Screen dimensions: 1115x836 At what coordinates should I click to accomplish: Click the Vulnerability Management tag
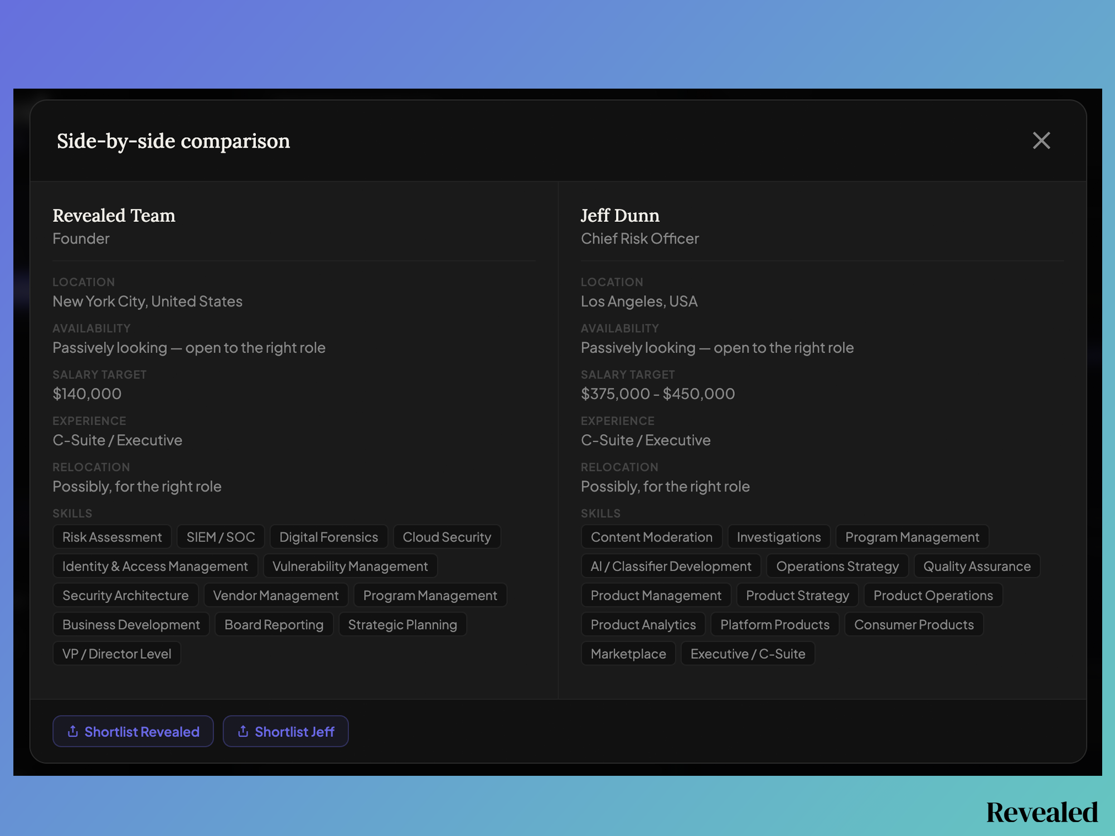350,566
